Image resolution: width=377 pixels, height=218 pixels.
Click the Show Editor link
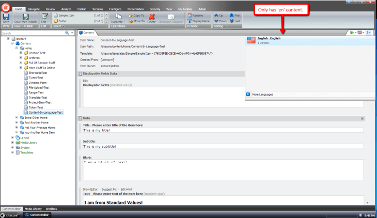tap(91, 189)
